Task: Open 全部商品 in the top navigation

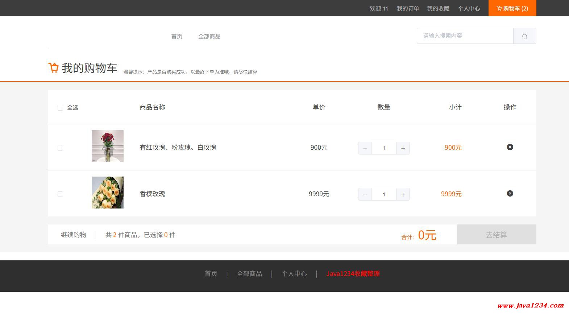Action: tap(209, 36)
